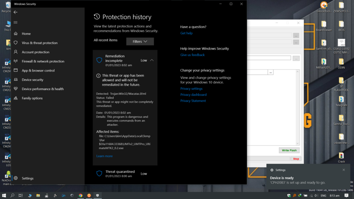
Task: Click the Family options people icon
Action: click(x=15, y=98)
